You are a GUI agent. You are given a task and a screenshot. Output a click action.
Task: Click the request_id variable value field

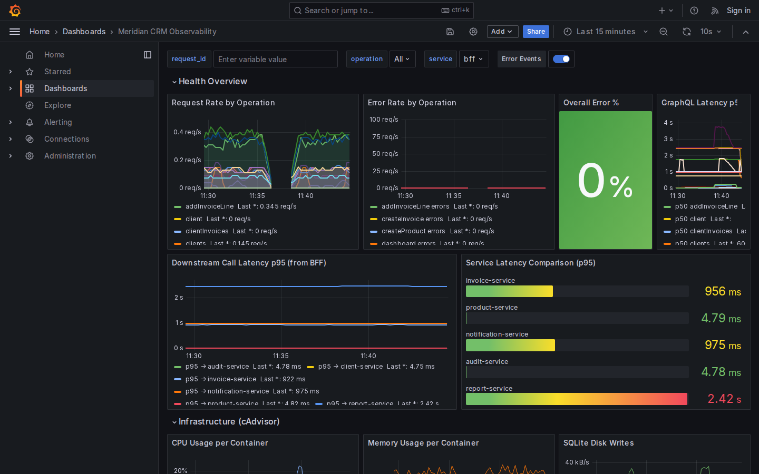pyautogui.click(x=275, y=59)
